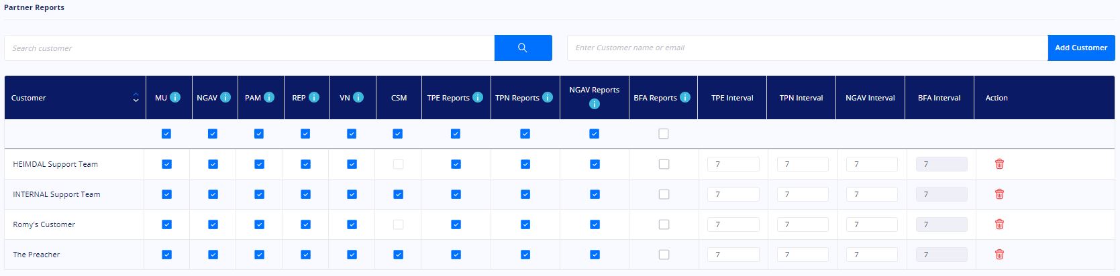Click the Romy's Customer name

point(44,224)
